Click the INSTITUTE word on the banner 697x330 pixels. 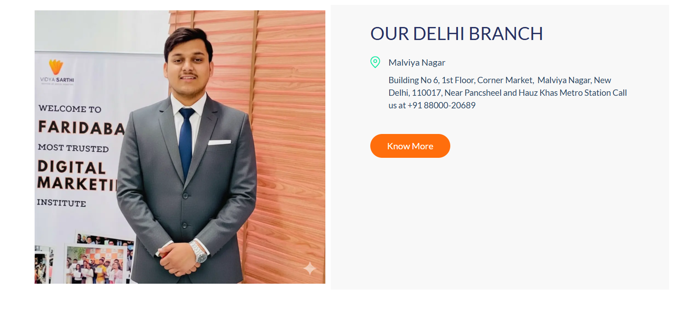point(62,203)
